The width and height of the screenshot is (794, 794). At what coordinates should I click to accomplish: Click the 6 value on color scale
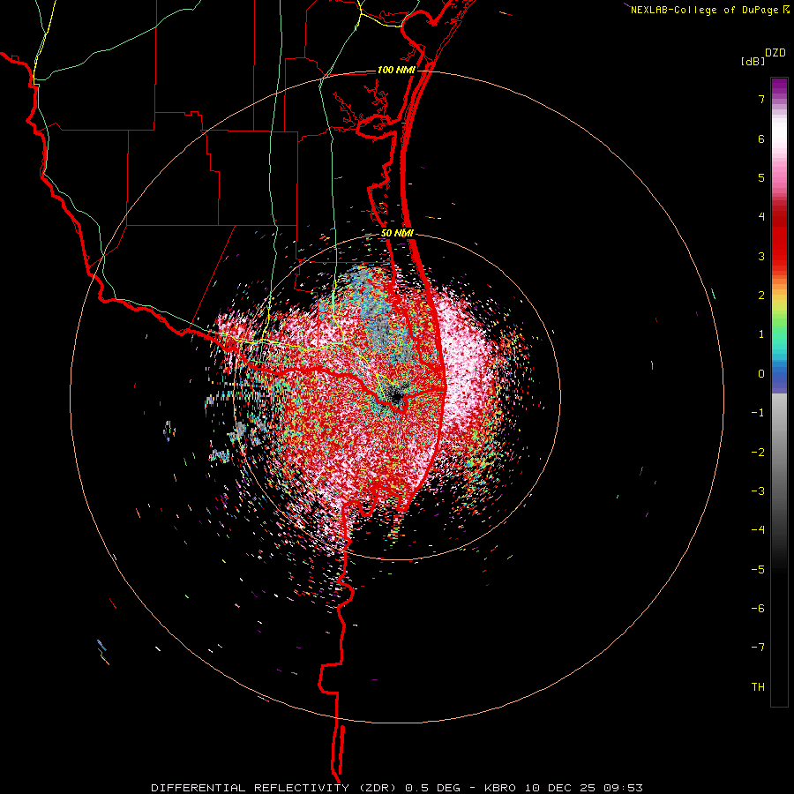[x=761, y=139]
